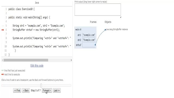Click the str2 value "Example.com" cell

coord(89,40)
